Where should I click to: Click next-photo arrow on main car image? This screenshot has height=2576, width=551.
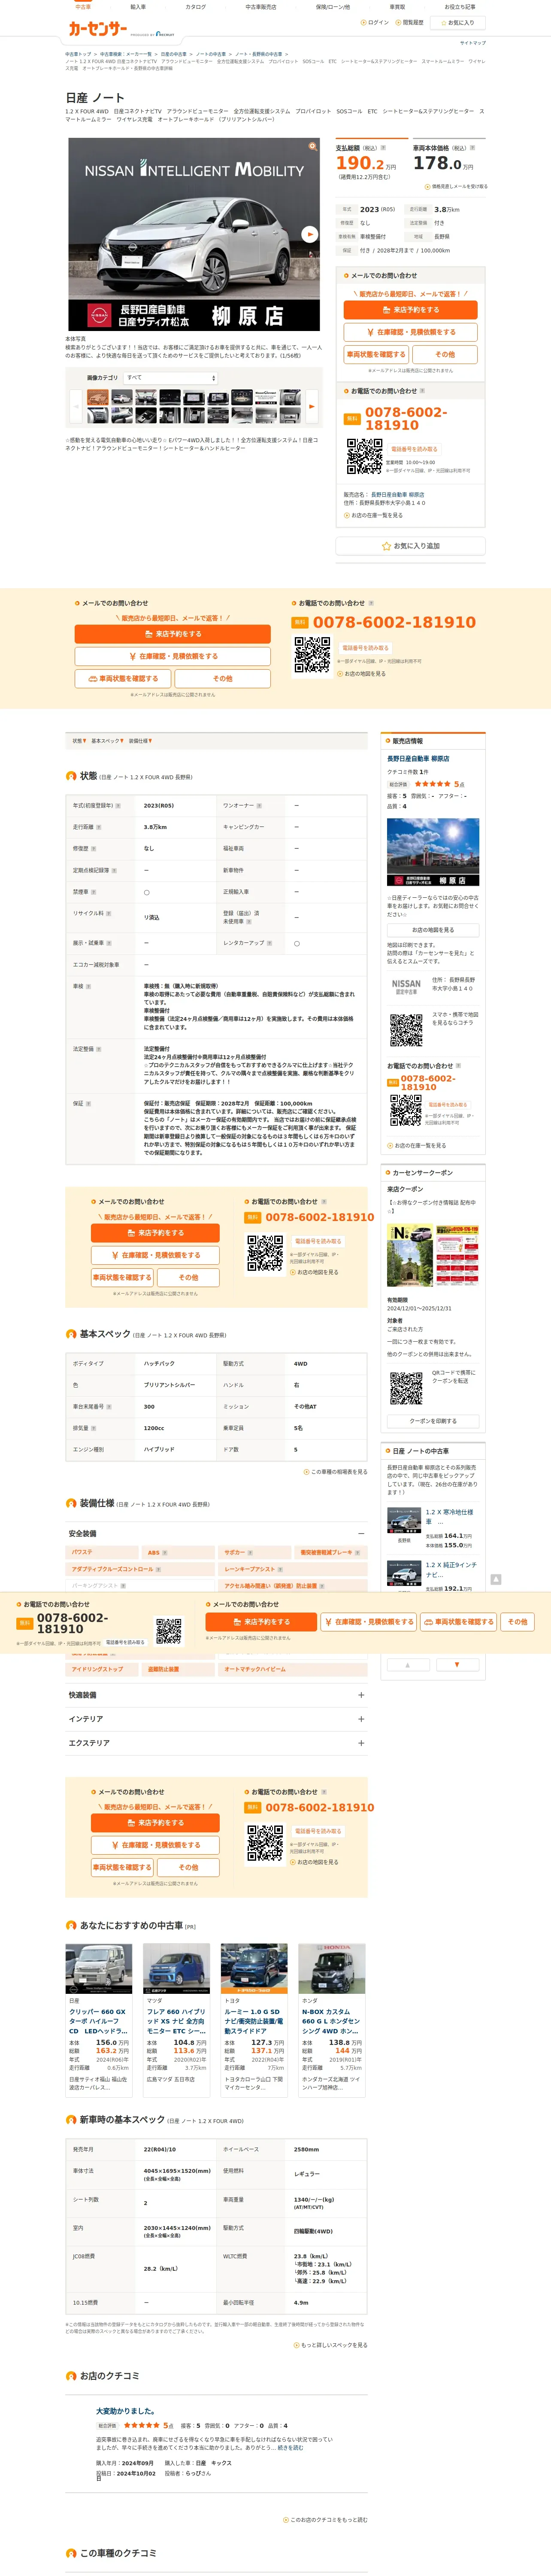310,234
